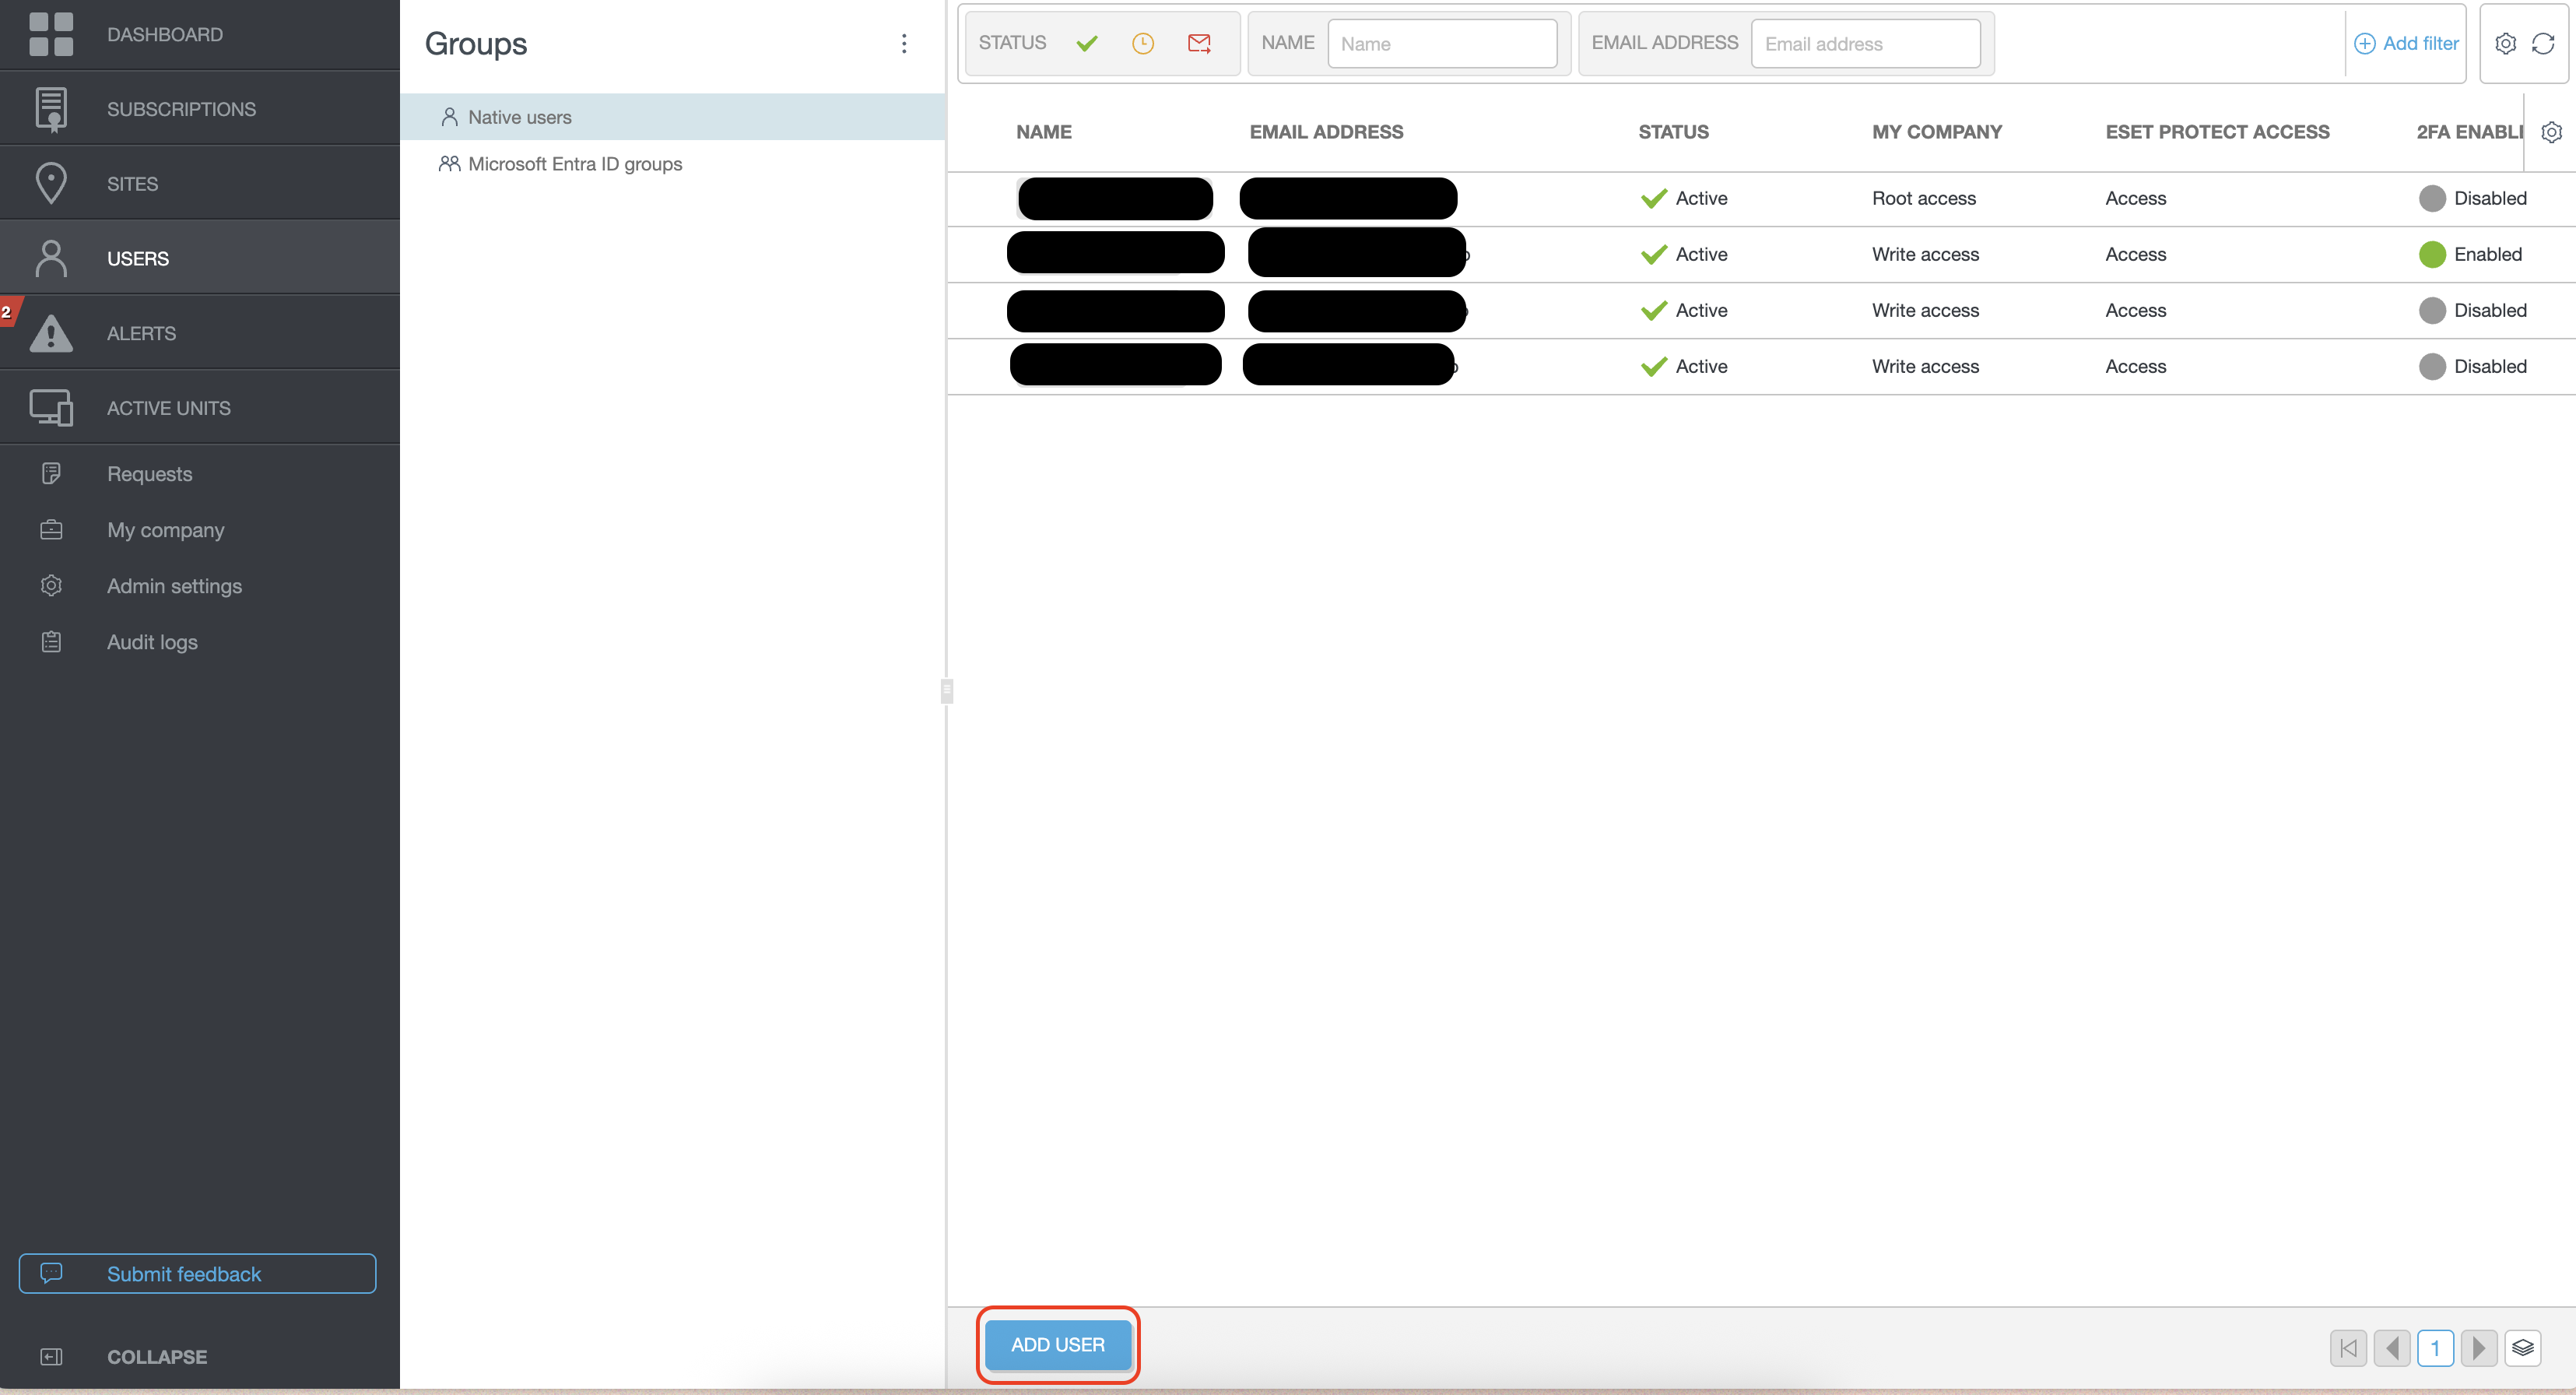Open the Sites section
The image size is (2576, 1395).
[x=200, y=183]
